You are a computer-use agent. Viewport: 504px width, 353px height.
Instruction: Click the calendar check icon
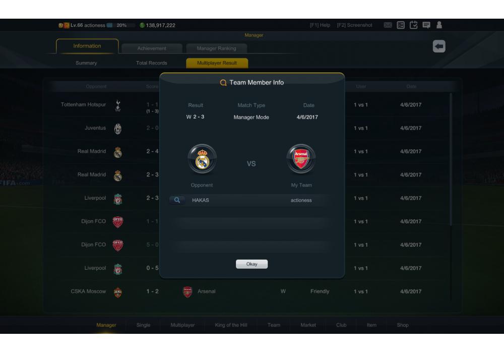point(413,25)
